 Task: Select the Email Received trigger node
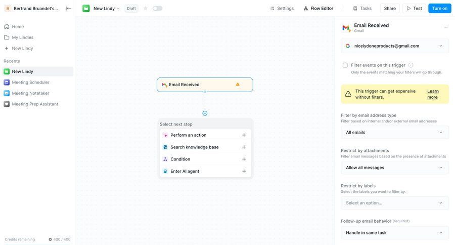pos(205,85)
